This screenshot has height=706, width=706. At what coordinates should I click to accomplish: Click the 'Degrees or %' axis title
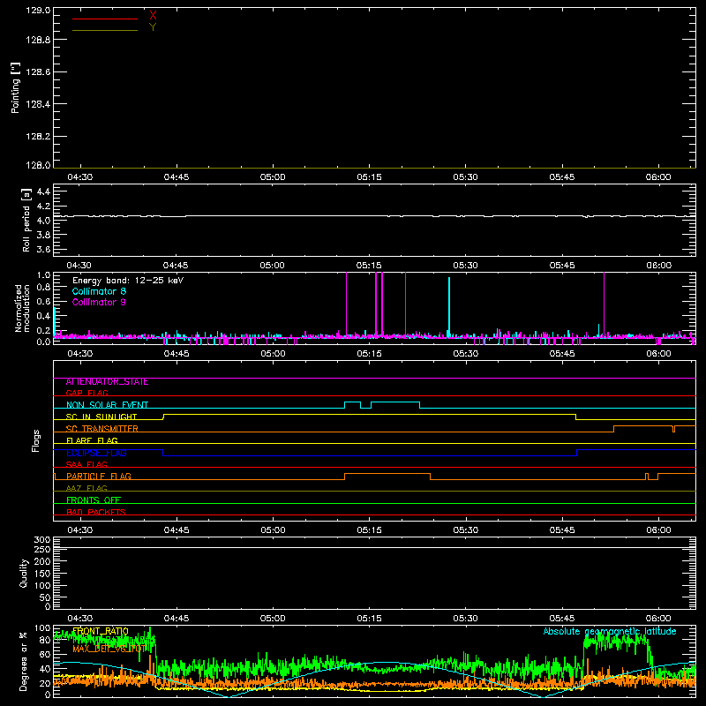[x=24, y=661]
